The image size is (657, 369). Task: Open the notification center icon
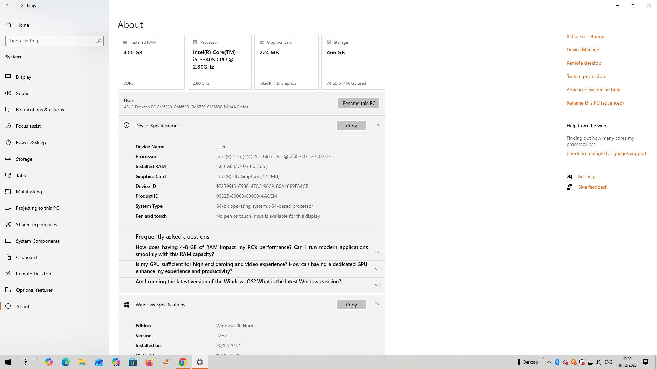pos(646,362)
